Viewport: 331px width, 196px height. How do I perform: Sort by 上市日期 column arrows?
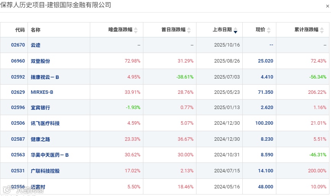pyautogui.click(x=235, y=30)
